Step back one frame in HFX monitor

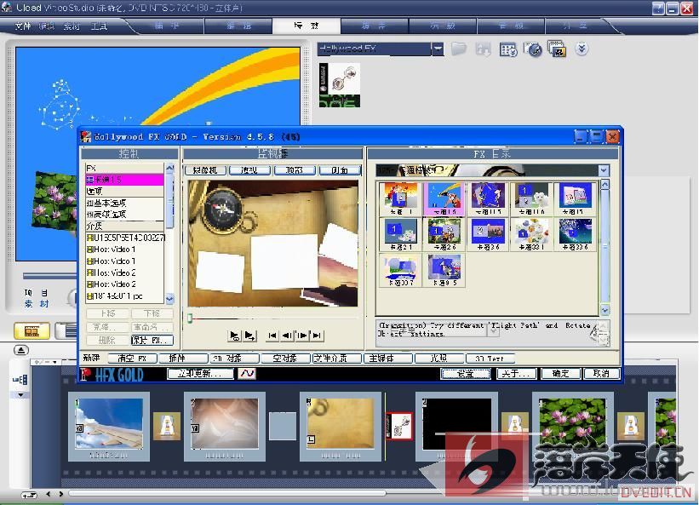coord(288,336)
